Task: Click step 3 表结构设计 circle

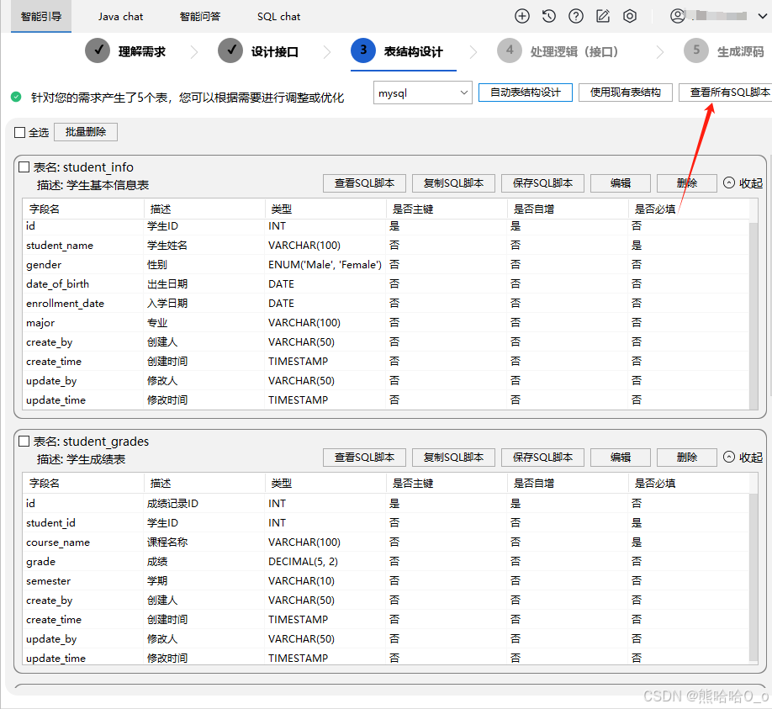Action: click(x=363, y=50)
